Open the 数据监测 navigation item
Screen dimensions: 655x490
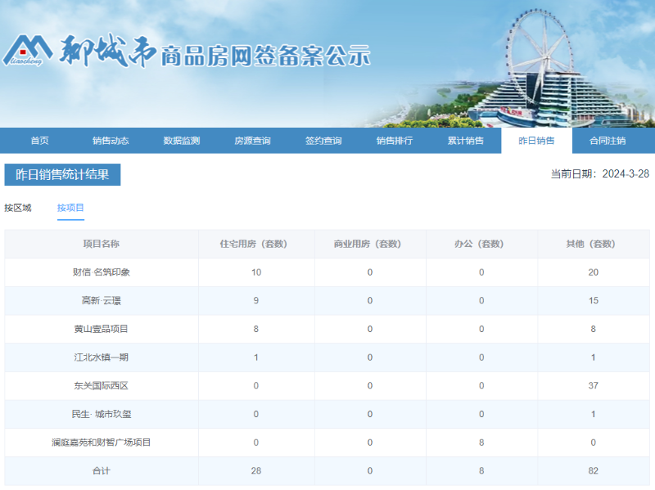[181, 141]
